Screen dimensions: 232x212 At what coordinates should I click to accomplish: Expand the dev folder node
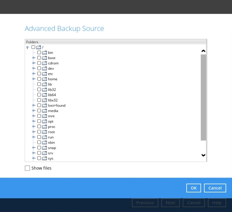(x=34, y=68)
